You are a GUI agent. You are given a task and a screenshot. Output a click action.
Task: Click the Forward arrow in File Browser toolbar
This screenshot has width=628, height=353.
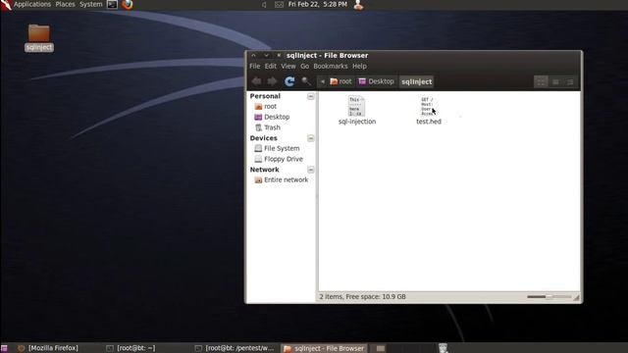point(272,81)
